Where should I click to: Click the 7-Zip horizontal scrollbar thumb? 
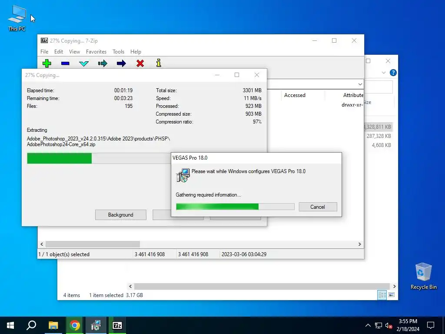point(93,244)
